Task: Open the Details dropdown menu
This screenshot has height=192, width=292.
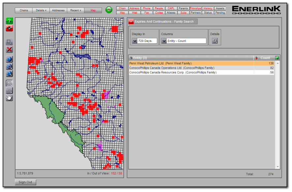Action: coord(41,11)
